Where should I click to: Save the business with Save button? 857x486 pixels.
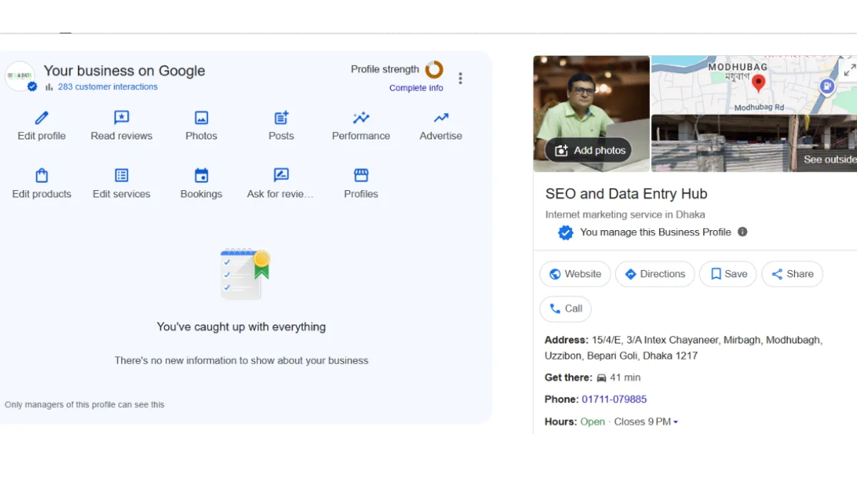point(728,274)
